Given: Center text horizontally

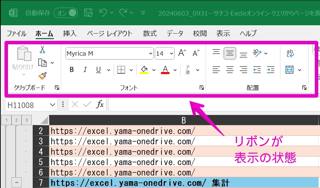Looking at the screenshot, I should click(230, 70).
